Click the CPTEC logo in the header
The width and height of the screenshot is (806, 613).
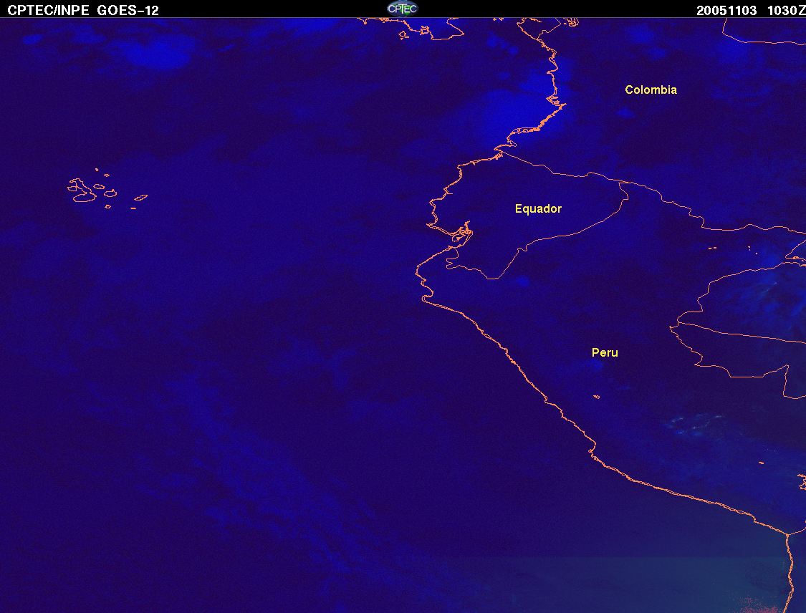click(x=403, y=9)
